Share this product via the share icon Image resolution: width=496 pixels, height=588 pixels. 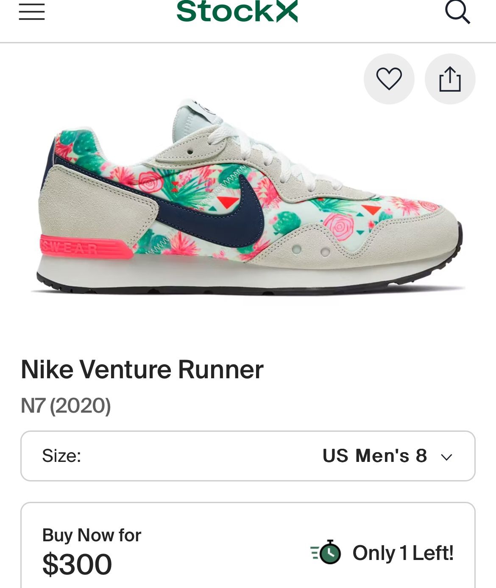450,79
